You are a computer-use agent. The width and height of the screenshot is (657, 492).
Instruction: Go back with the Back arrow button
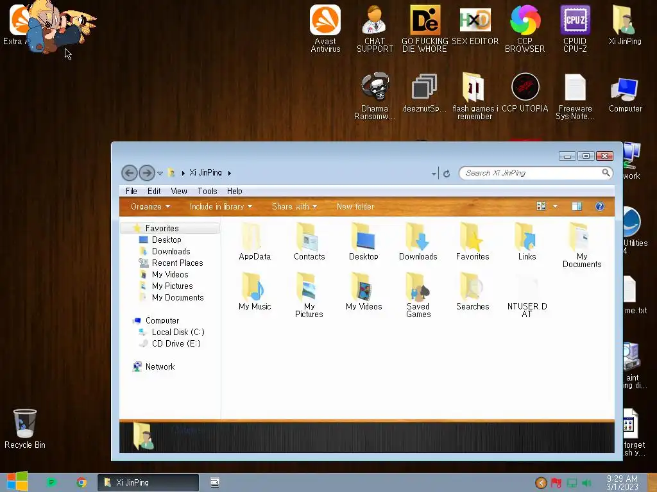coord(129,173)
